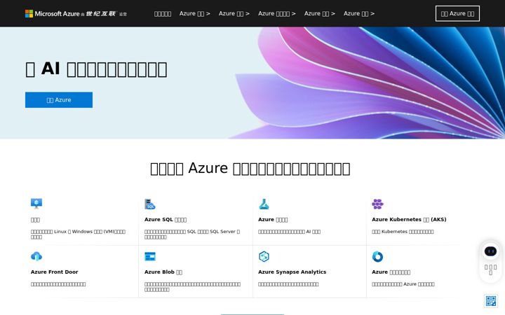505x315 pixels.
Task: Open the header nav item without Azure prefix
Action: click(x=163, y=13)
